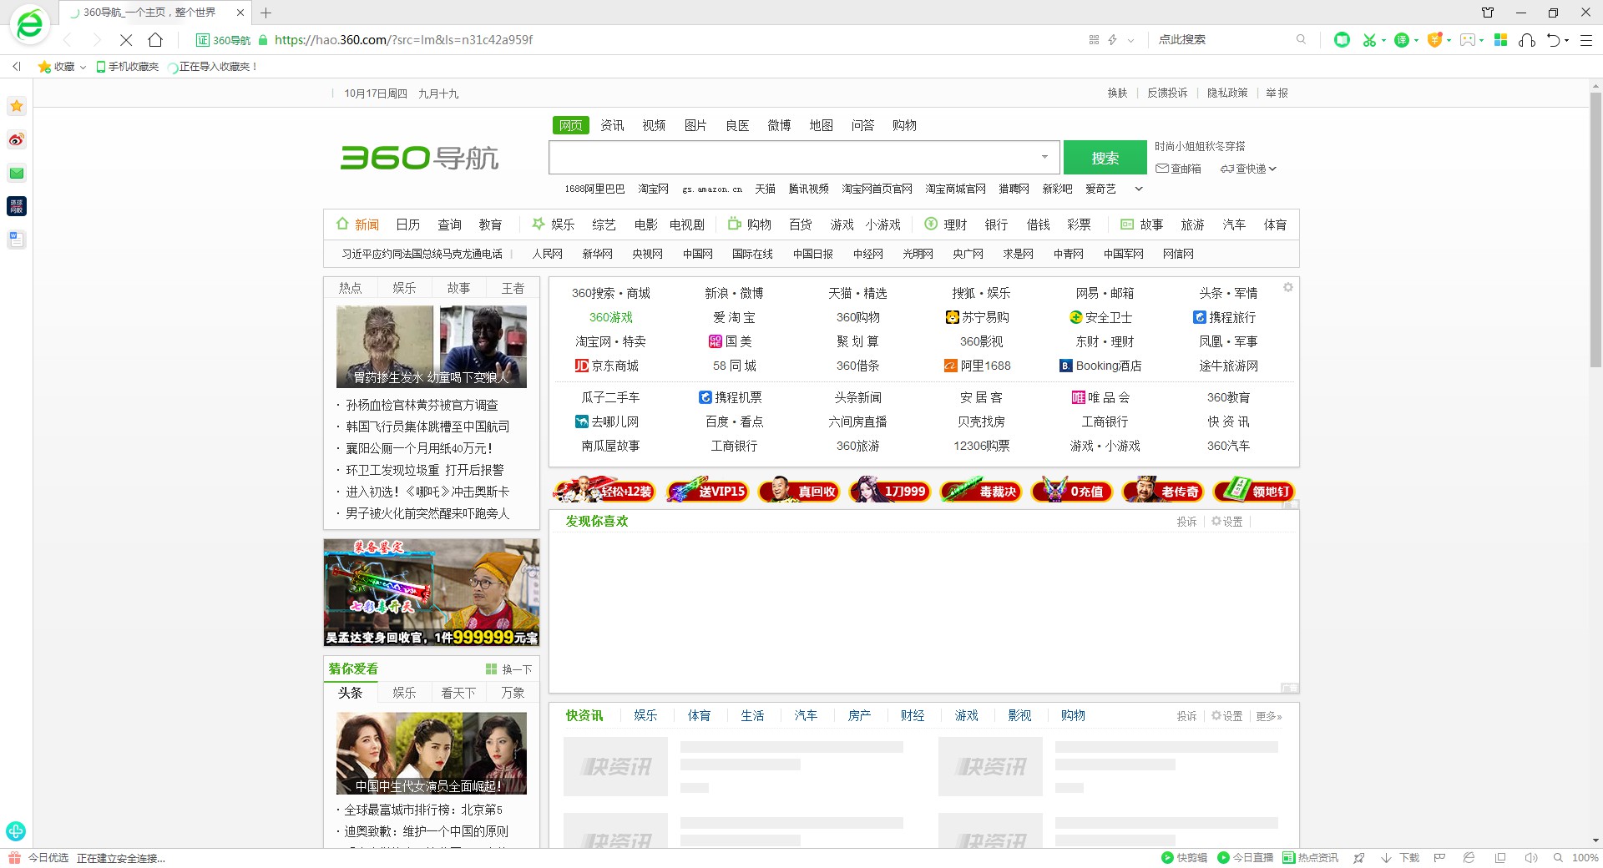Click the game controller icon in toolbar
Viewport: 1603px width, 868px height.
[x=1468, y=40]
